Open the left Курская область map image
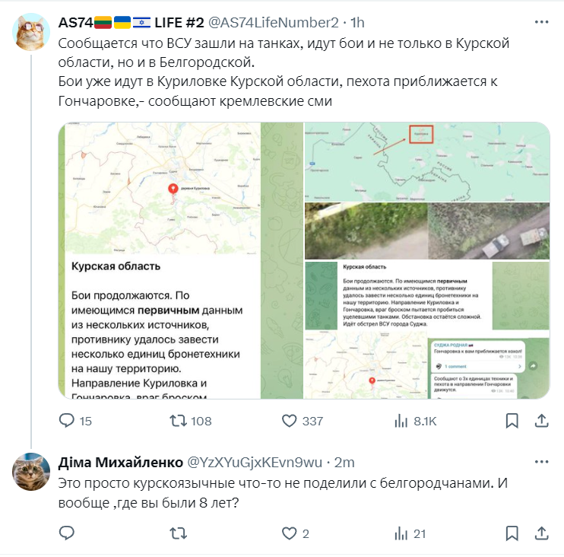This screenshot has height=557, width=564. [181, 260]
